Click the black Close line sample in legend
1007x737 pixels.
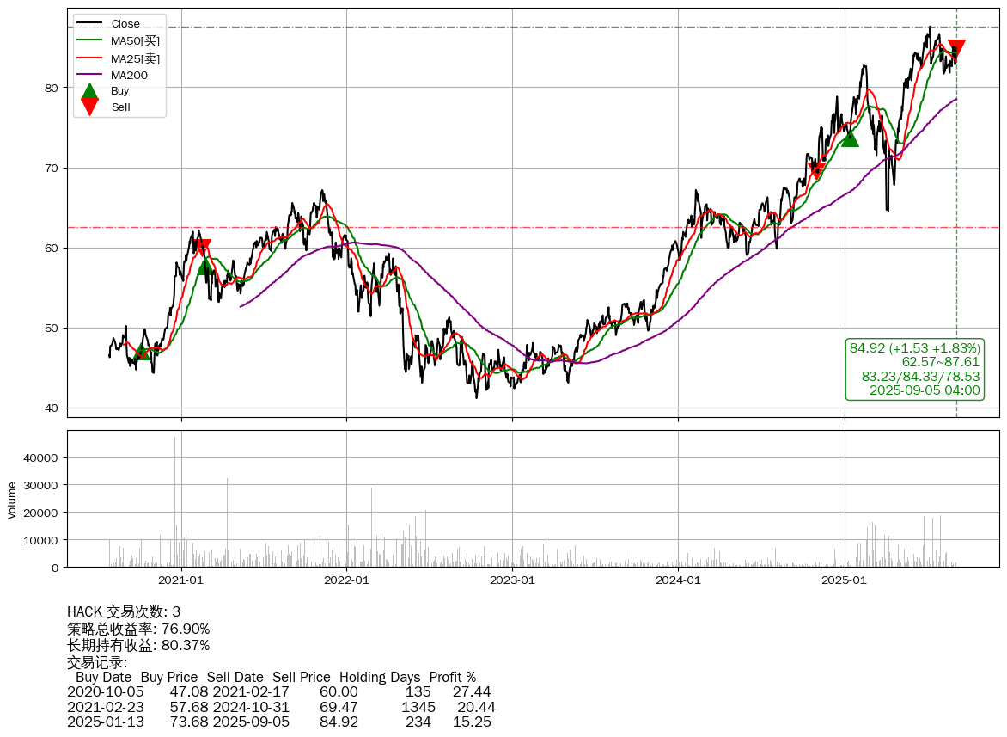click(x=89, y=24)
